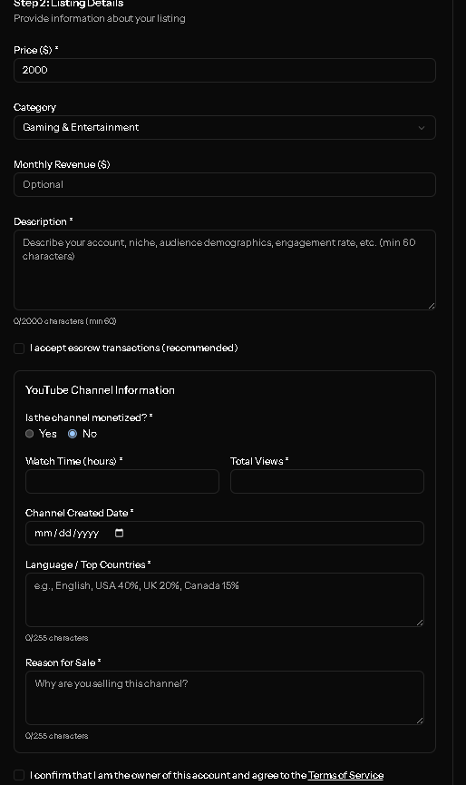Click the Reason for Sale textarea

click(225, 698)
